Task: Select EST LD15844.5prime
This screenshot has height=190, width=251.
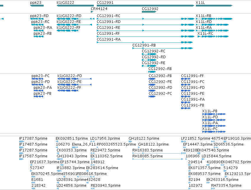Action: (203, 159)
